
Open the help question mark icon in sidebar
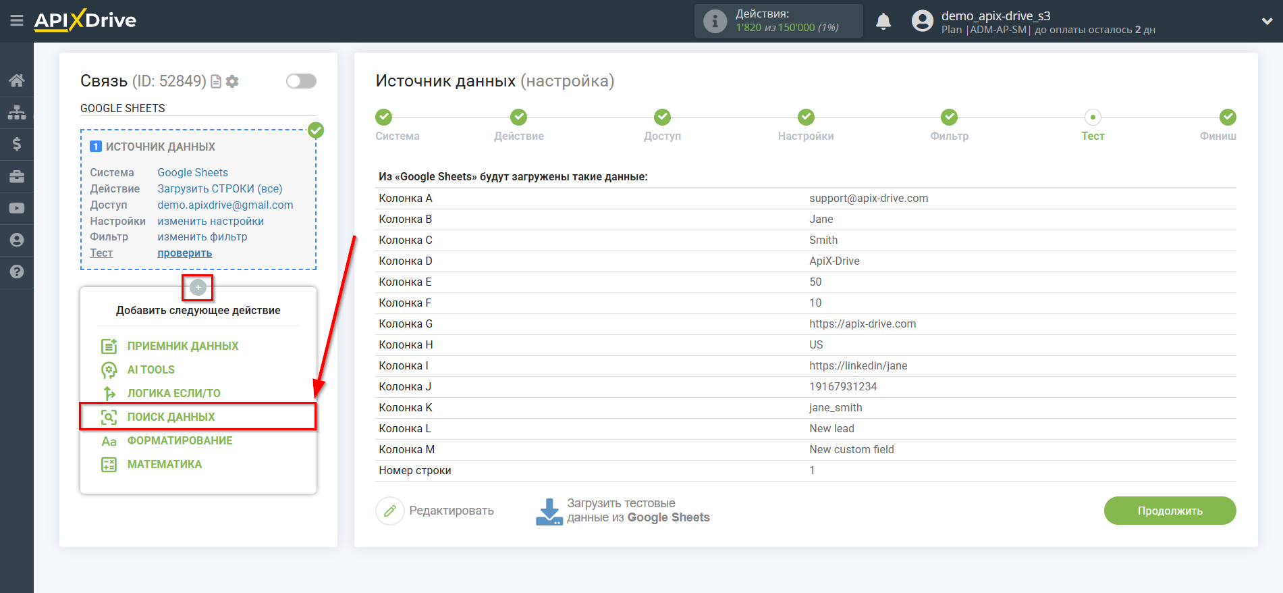pos(17,272)
